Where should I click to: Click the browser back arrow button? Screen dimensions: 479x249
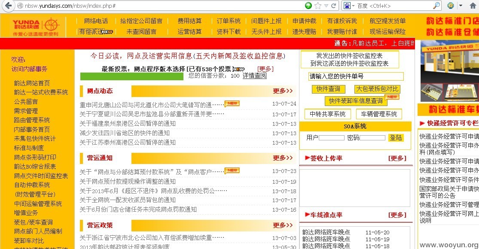point(8,6)
